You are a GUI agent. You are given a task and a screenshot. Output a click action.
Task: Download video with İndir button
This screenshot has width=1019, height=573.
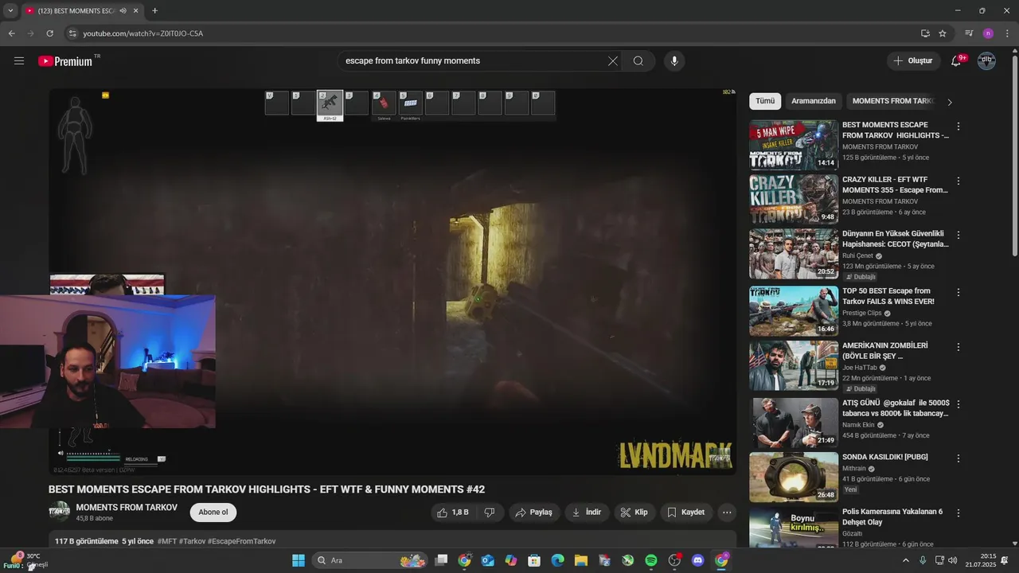tap(587, 512)
